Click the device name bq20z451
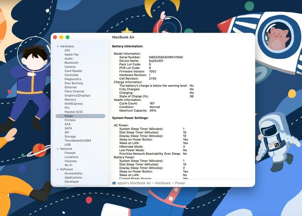Image resolution: width=302 pixels, height=216 pixels. tap(156, 61)
